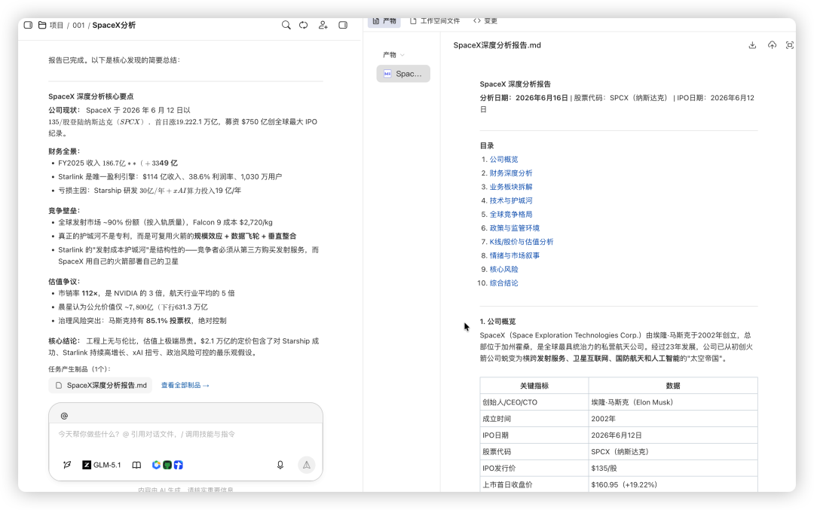This screenshot has height=510, width=814.
Task: Click 查看全部制品 link
Action: 185,386
